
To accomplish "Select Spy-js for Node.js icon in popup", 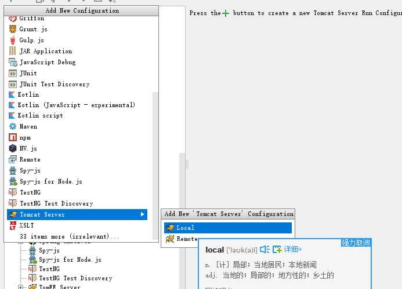I will pos(13,181).
